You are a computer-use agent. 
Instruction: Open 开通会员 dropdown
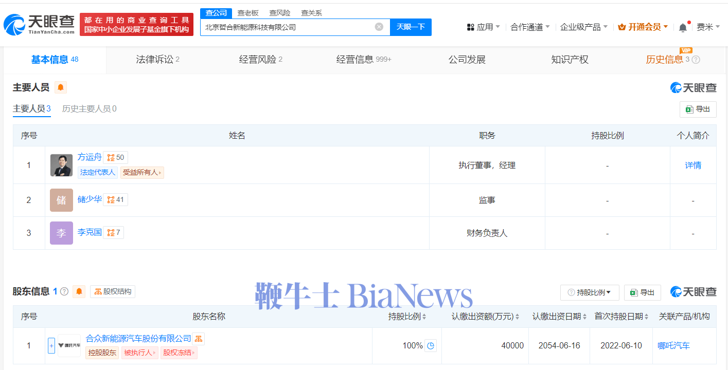(x=643, y=27)
